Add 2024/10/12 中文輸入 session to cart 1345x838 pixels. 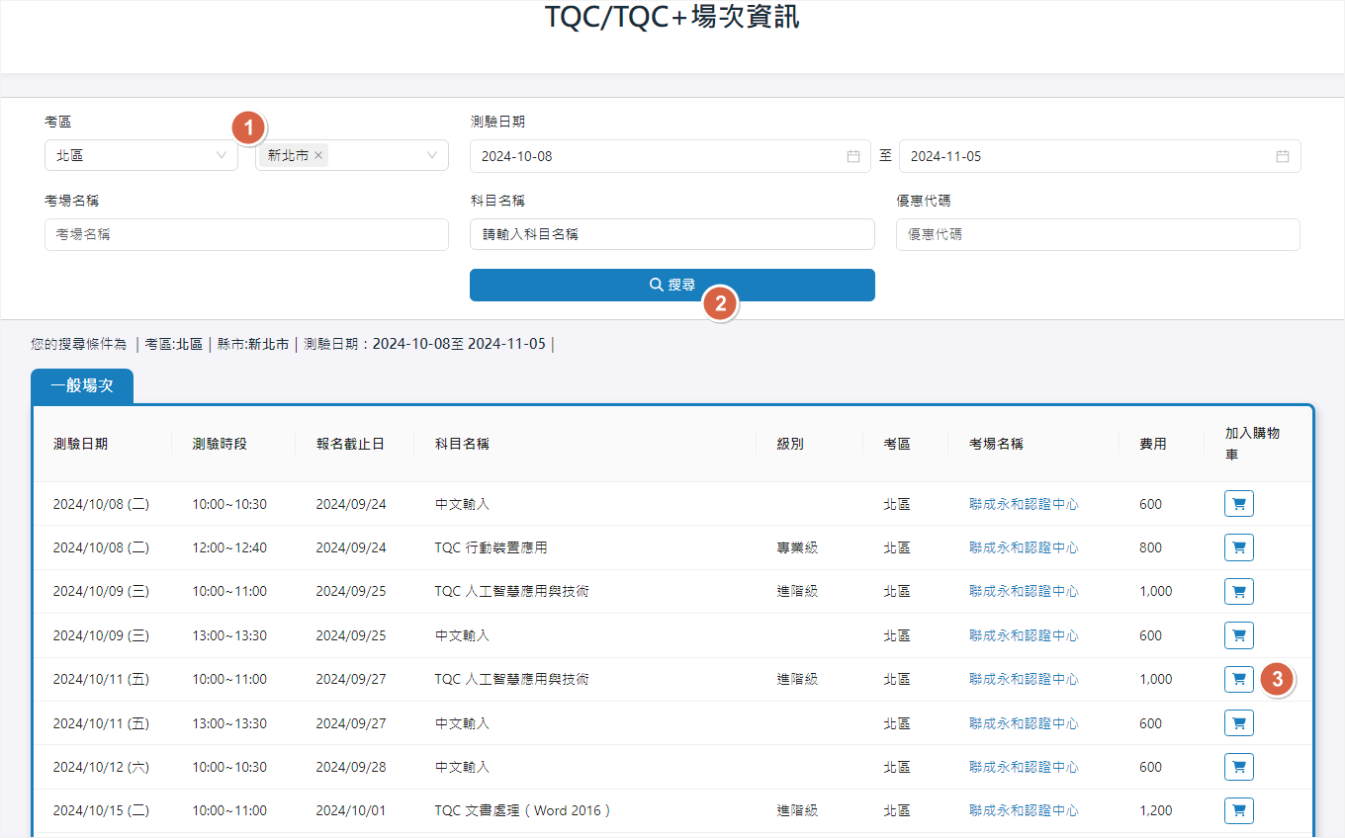[1239, 767]
